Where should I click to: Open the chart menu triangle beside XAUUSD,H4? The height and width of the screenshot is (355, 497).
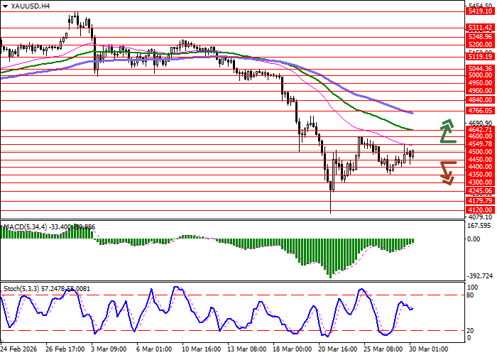click(x=5, y=6)
